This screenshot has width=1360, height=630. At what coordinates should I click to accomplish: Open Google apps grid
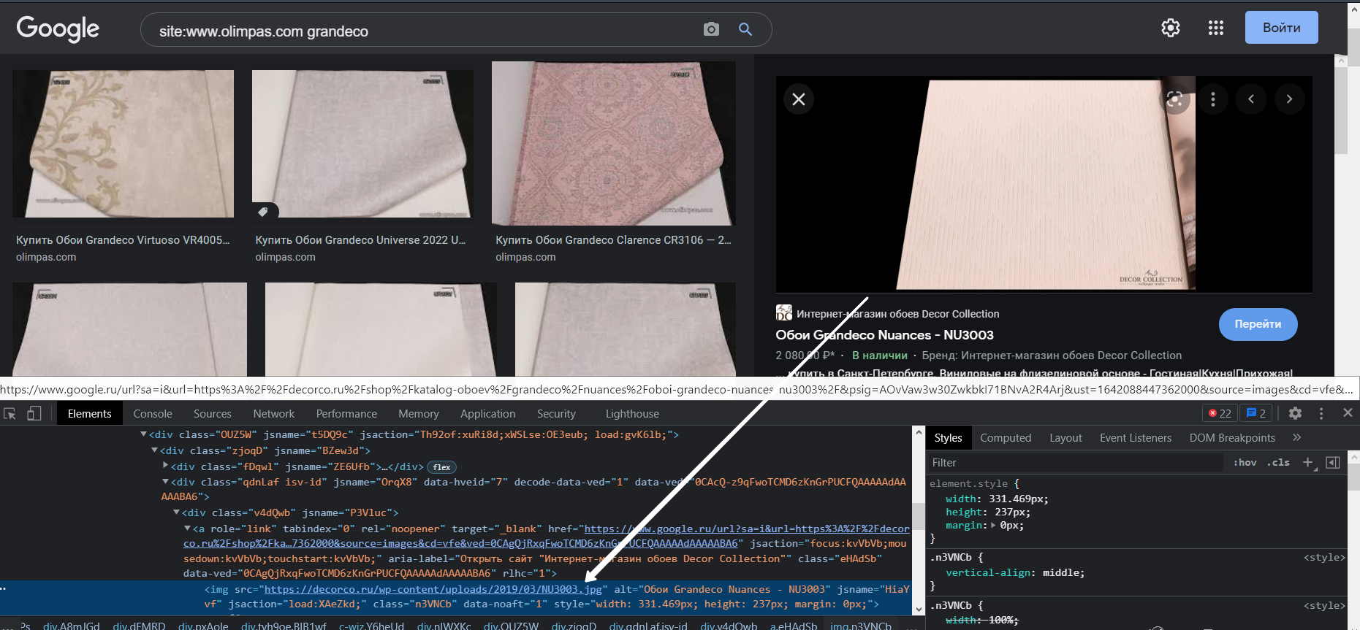point(1216,28)
